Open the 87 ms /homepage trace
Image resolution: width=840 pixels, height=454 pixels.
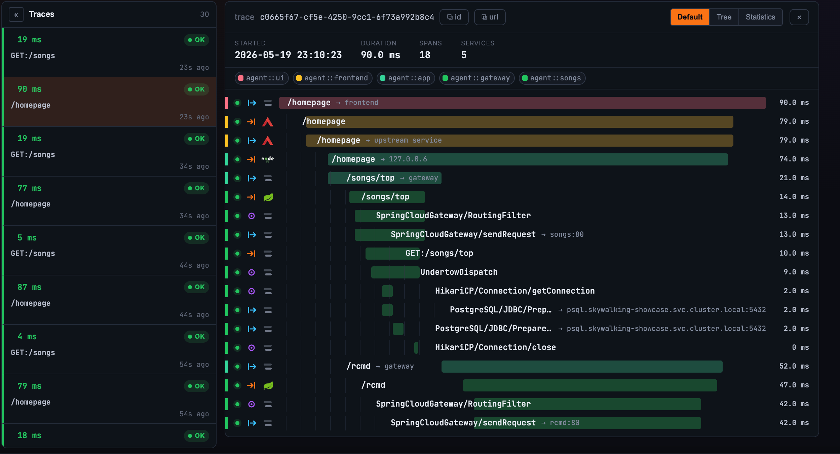[109, 300]
